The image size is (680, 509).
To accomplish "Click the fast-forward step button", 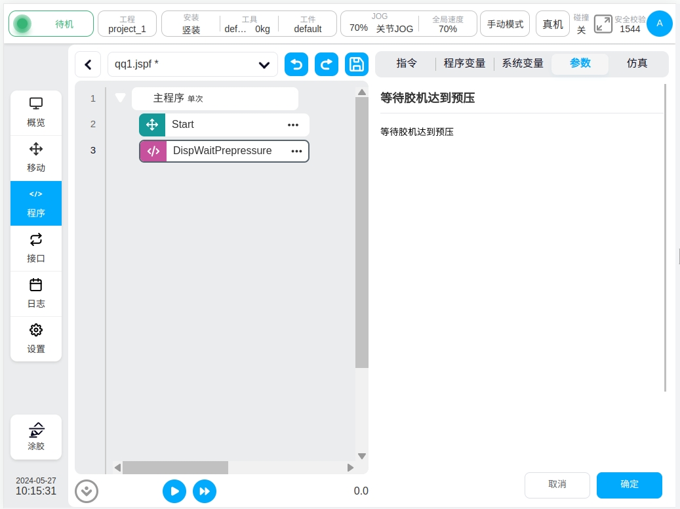I will pyautogui.click(x=205, y=491).
